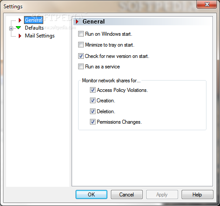Uncheck Check for new version on start
The image size is (220, 206).
(x=81, y=56)
